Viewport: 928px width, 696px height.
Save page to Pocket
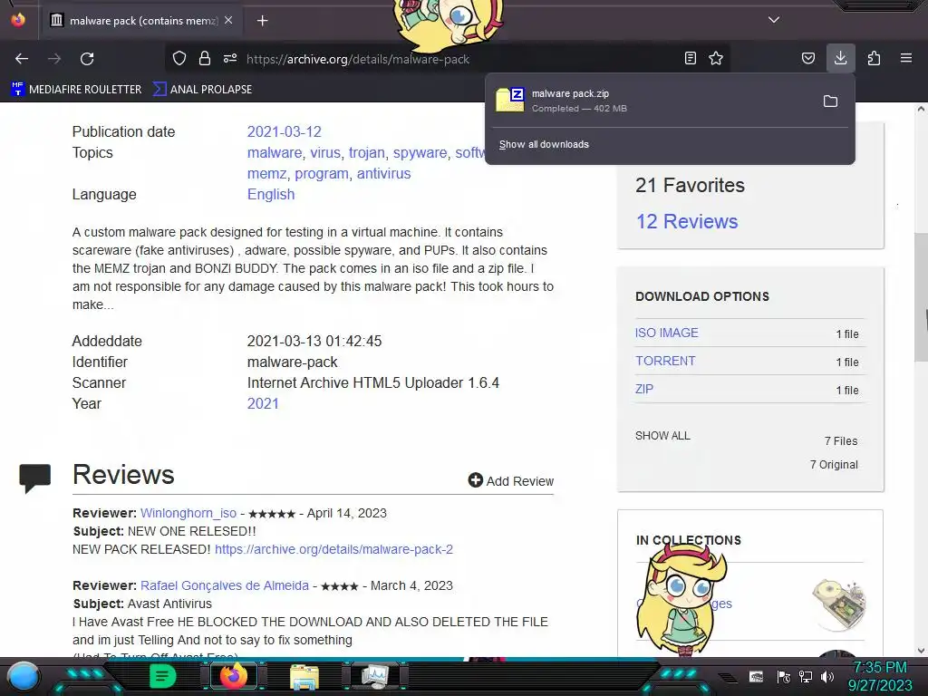click(x=807, y=58)
